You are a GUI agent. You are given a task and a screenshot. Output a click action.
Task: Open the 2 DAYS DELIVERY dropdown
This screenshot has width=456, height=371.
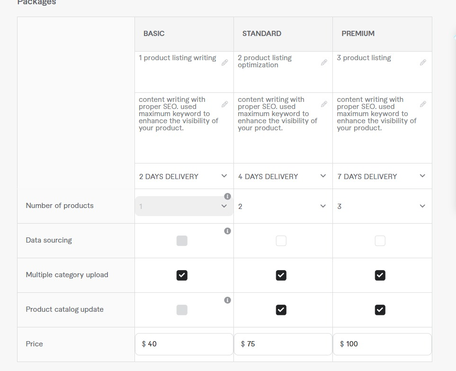(184, 176)
